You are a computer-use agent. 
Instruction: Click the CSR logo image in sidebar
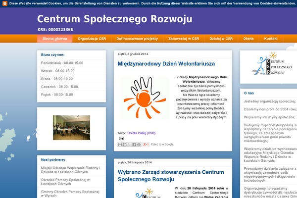[272, 64]
